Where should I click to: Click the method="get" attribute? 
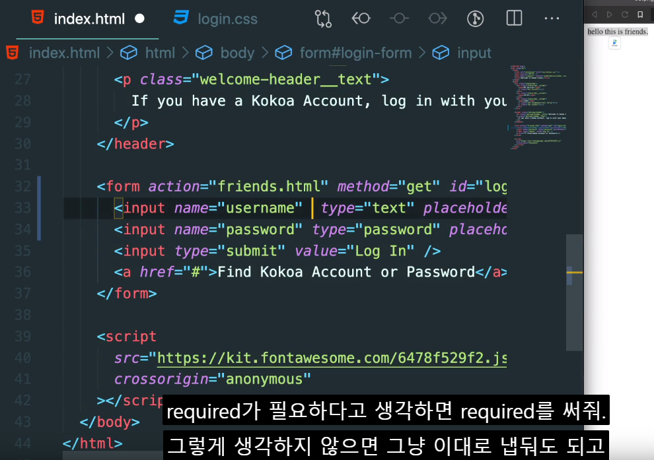(388, 186)
